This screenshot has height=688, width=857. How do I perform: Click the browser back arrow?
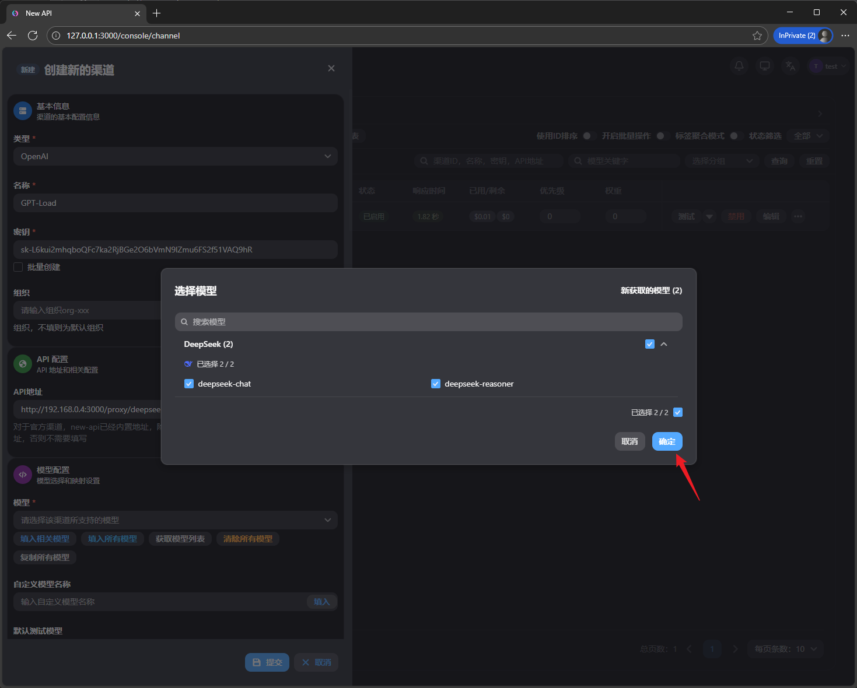[12, 36]
